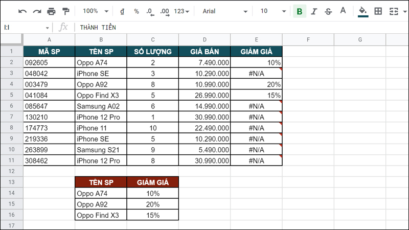Image resolution: width=409 pixels, height=230 pixels.
Task: Increase decimal places button
Action: pos(164,11)
